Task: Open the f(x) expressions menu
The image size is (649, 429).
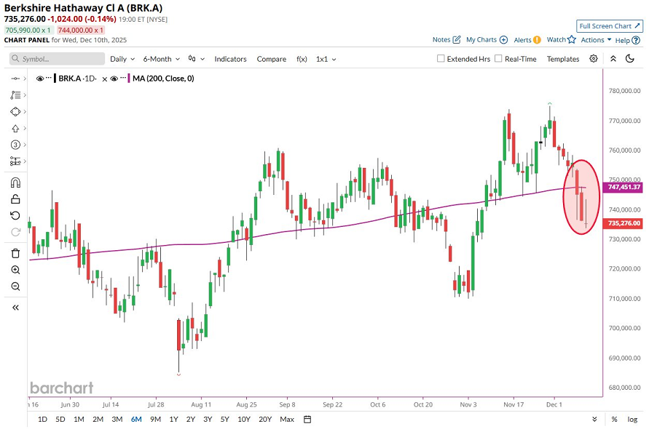Action: [x=302, y=59]
